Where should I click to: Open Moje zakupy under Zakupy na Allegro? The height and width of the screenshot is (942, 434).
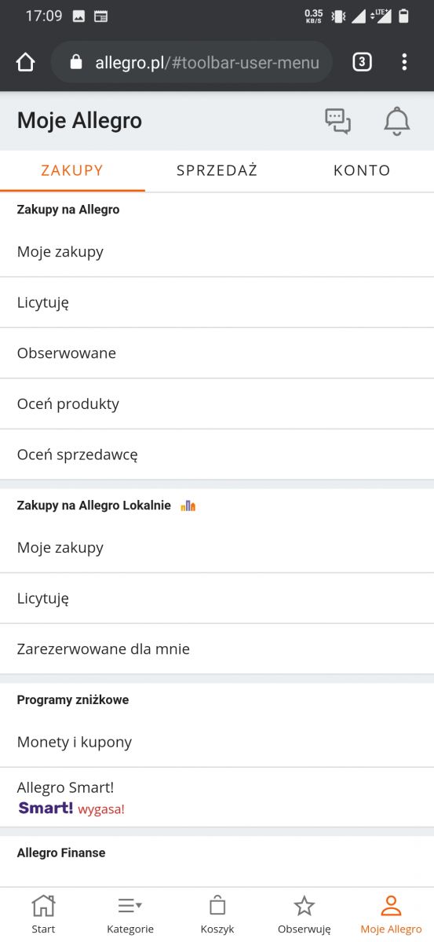click(217, 252)
